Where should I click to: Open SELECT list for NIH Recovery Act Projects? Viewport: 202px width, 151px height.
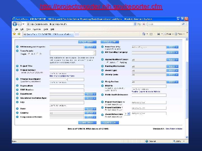[90, 47]
